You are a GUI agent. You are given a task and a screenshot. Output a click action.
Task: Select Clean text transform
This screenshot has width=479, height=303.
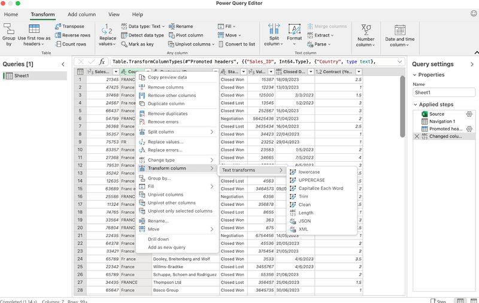(x=322, y=205)
